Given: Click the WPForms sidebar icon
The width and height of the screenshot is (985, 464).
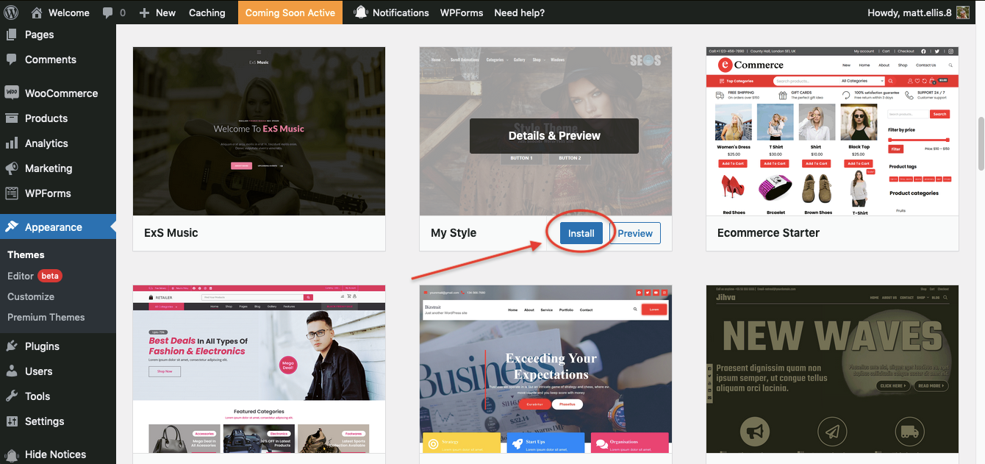Looking at the screenshot, I should [x=12, y=193].
